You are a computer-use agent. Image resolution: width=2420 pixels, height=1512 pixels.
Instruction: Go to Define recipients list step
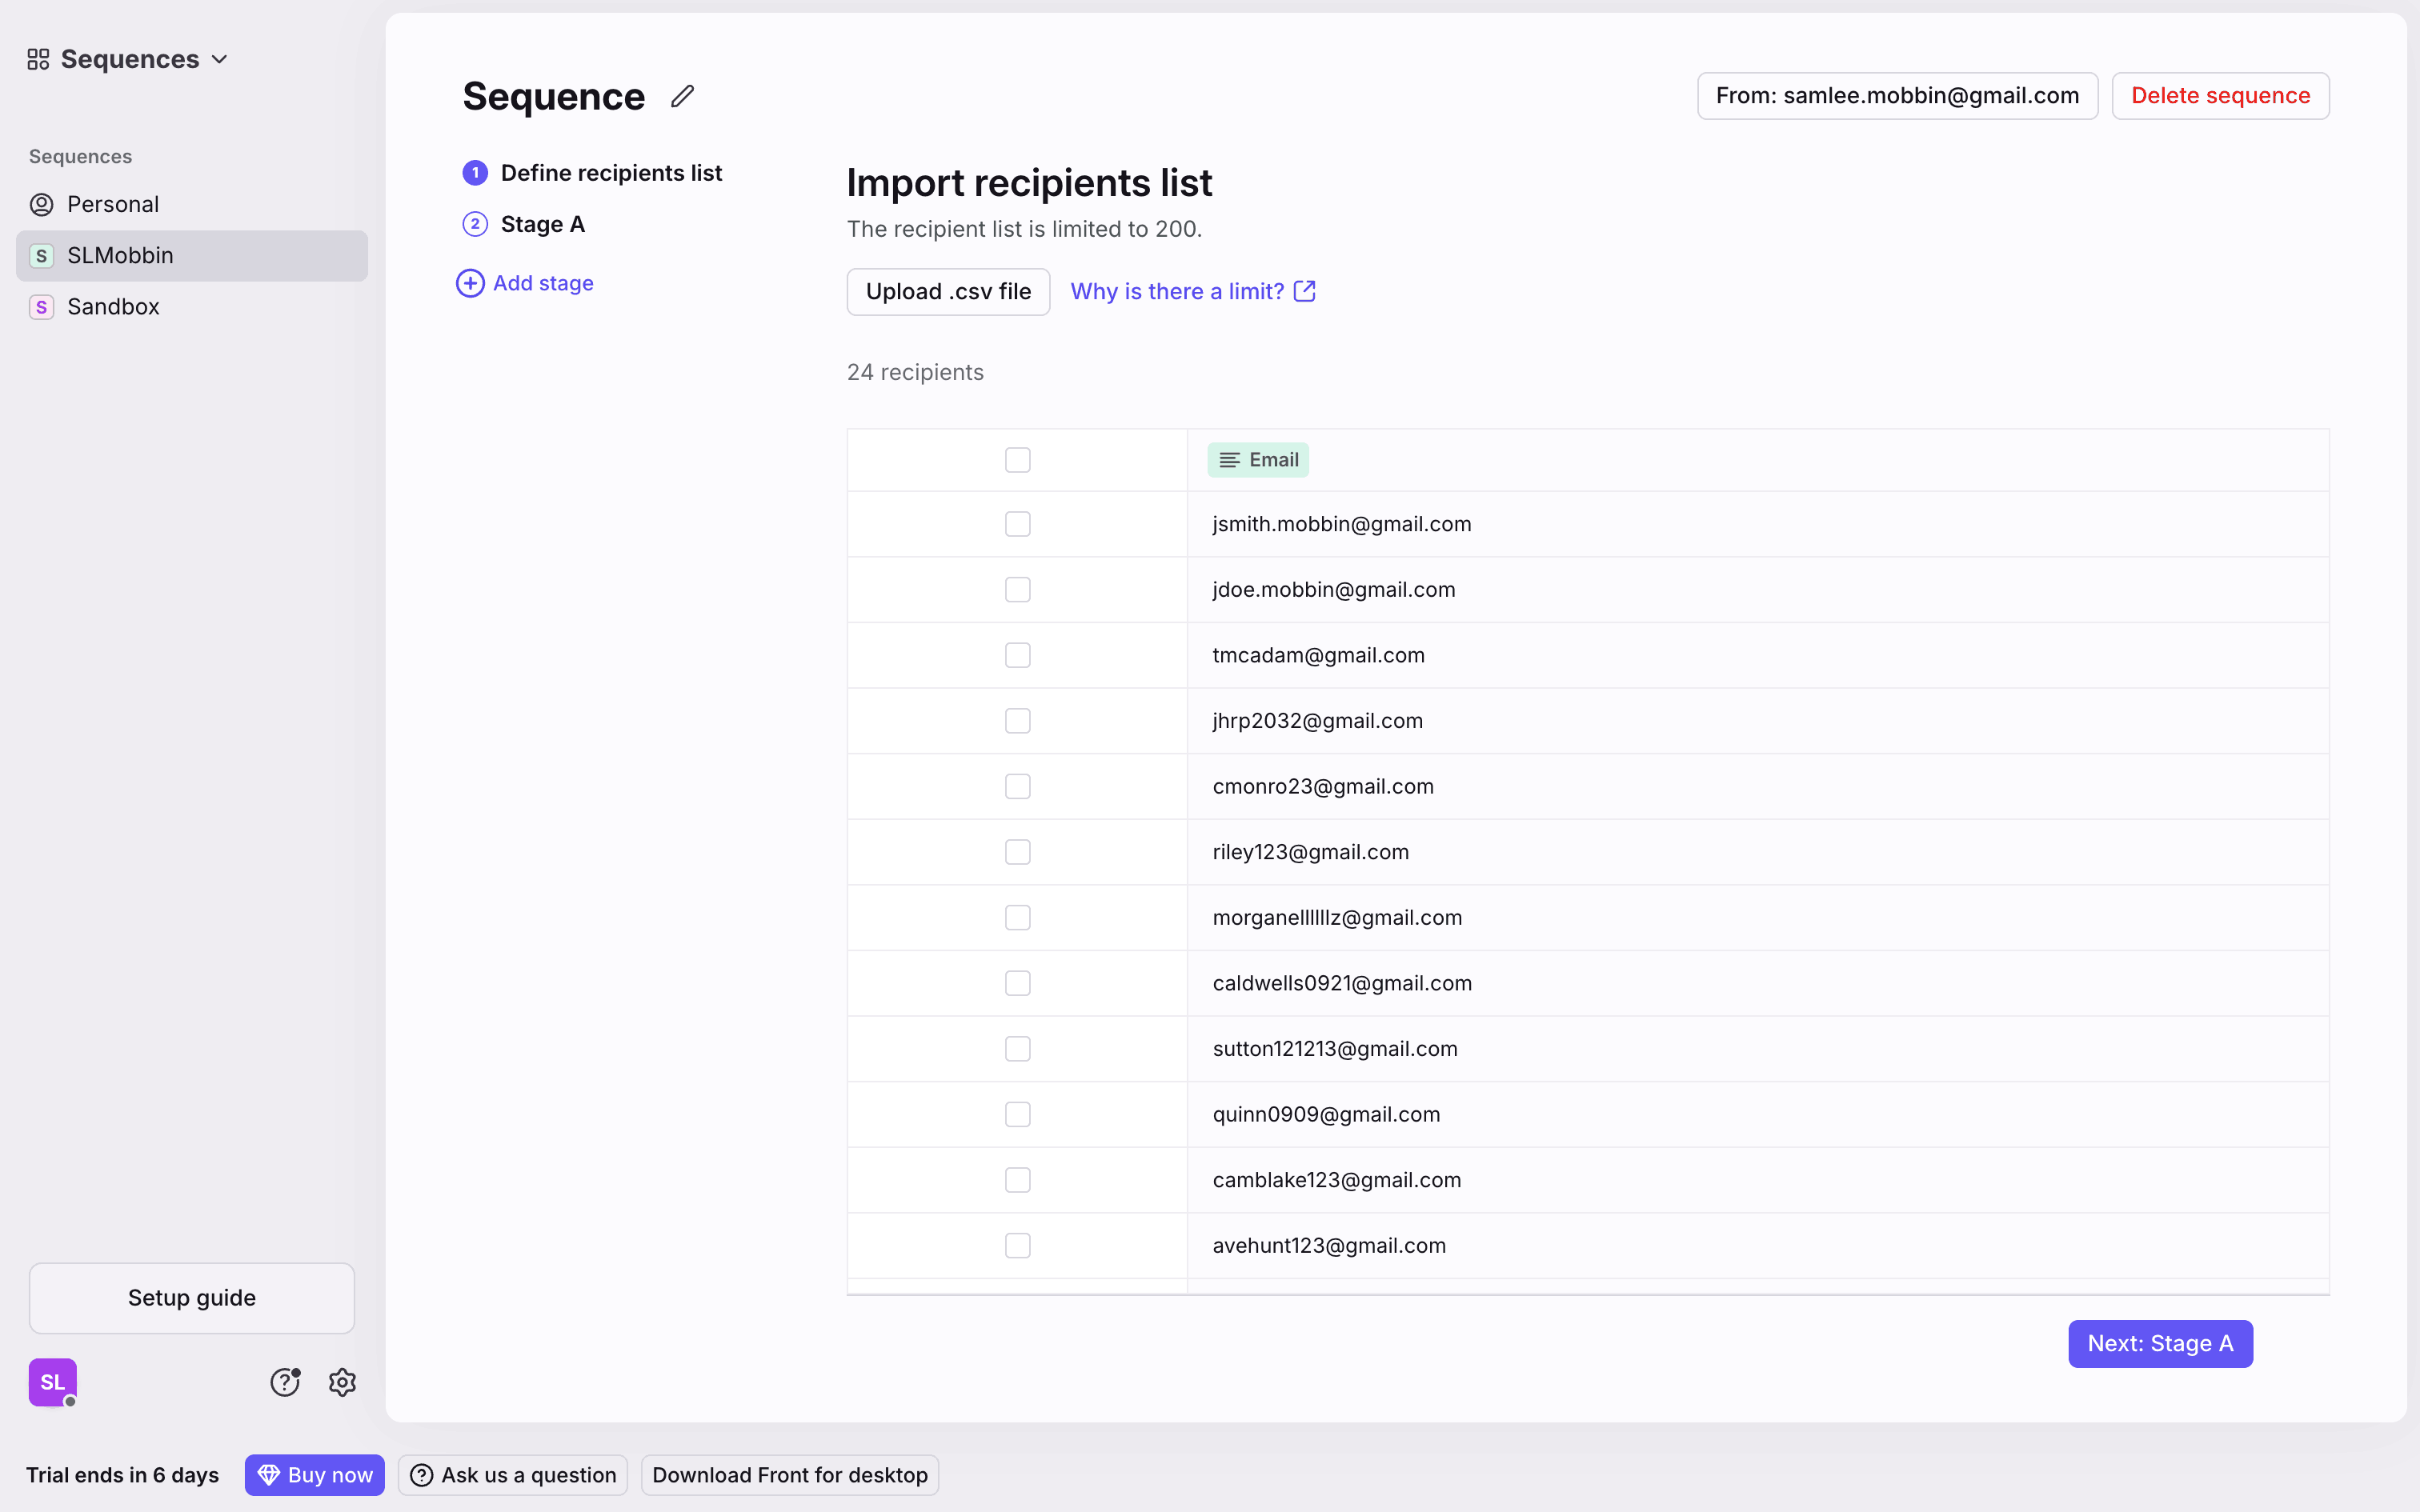coord(610,173)
